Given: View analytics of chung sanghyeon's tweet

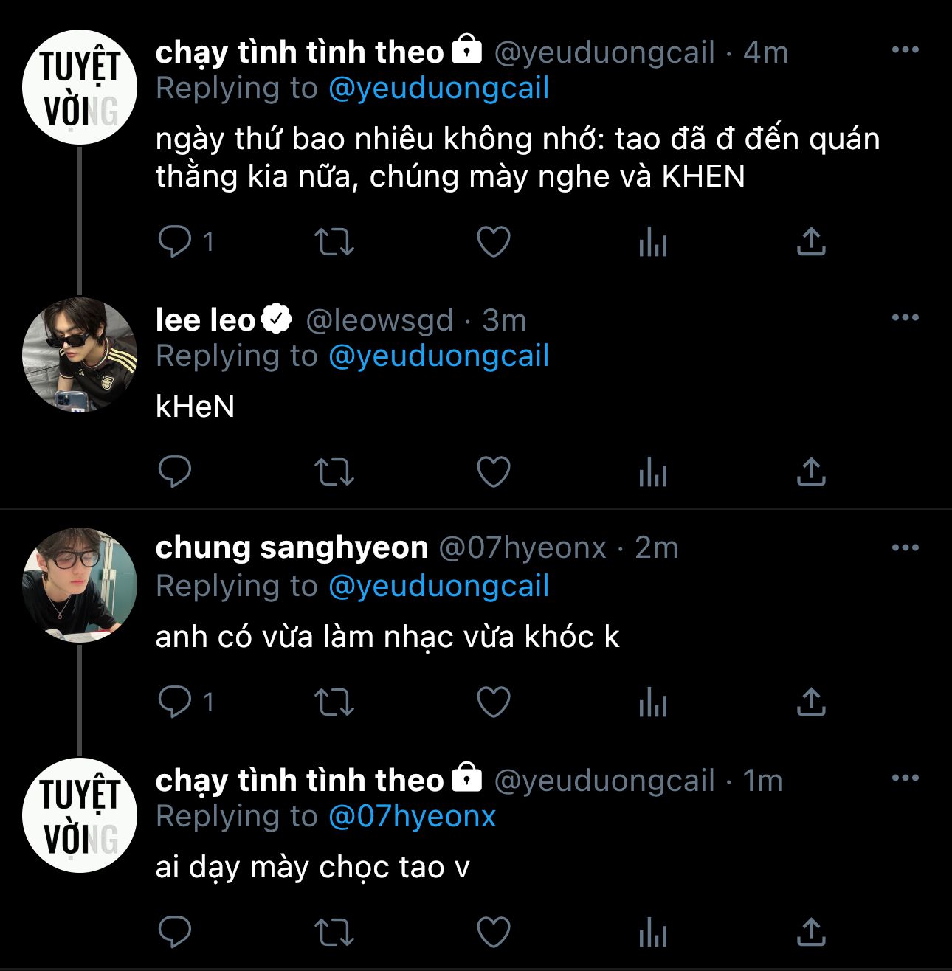Looking at the screenshot, I should click(653, 702).
